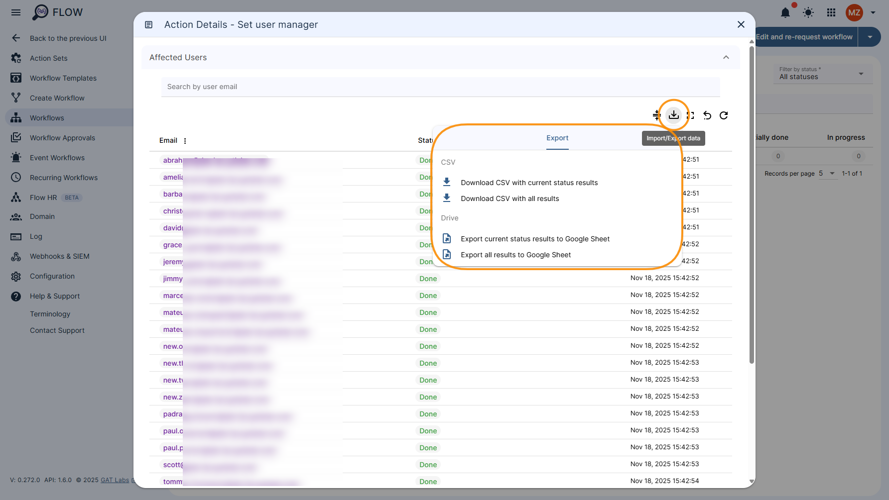
Task: Collapse the Affected Users section
Action: point(726,57)
